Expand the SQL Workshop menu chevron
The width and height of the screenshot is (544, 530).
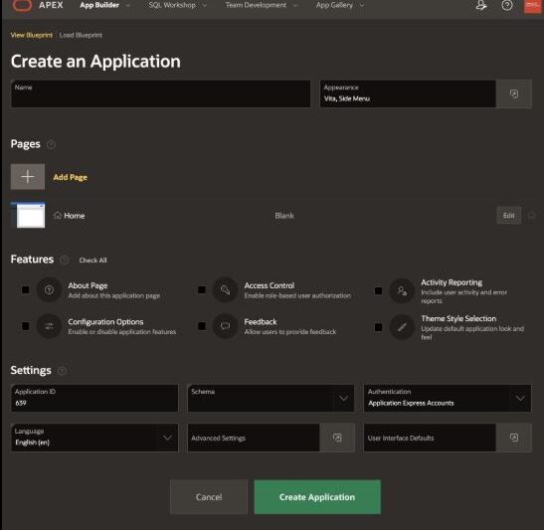tap(205, 5)
